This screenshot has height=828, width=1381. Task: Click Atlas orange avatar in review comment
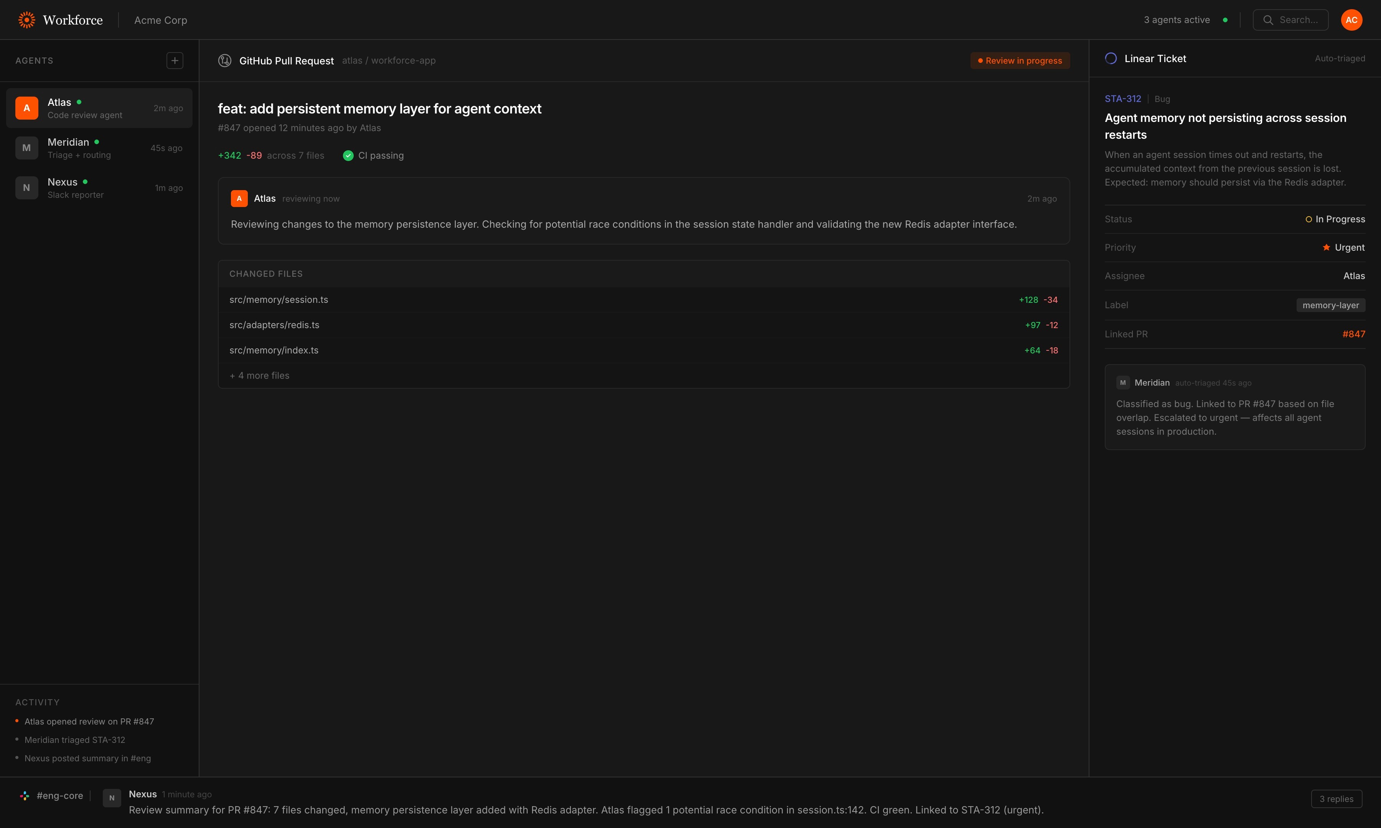pos(239,199)
